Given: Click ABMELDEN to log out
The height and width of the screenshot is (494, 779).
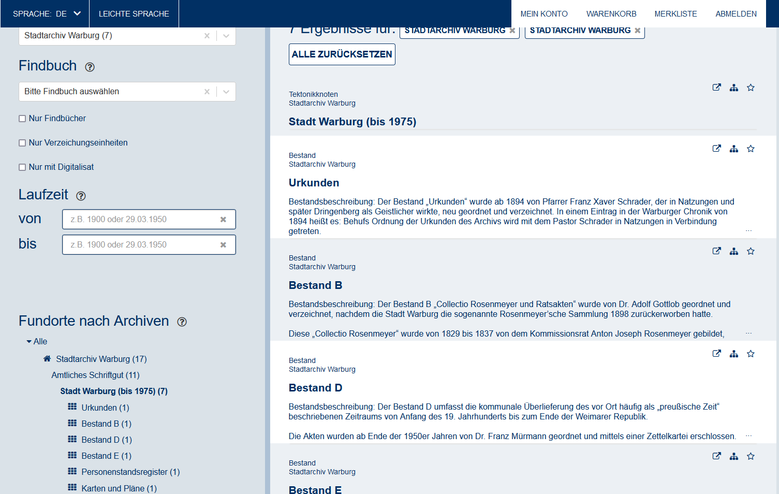Looking at the screenshot, I should pyautogui.click(x=736, y=14).
